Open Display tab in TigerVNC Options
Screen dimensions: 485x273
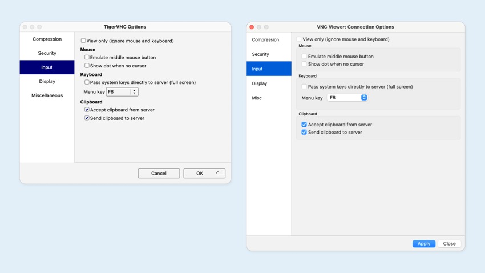(47, 82)
